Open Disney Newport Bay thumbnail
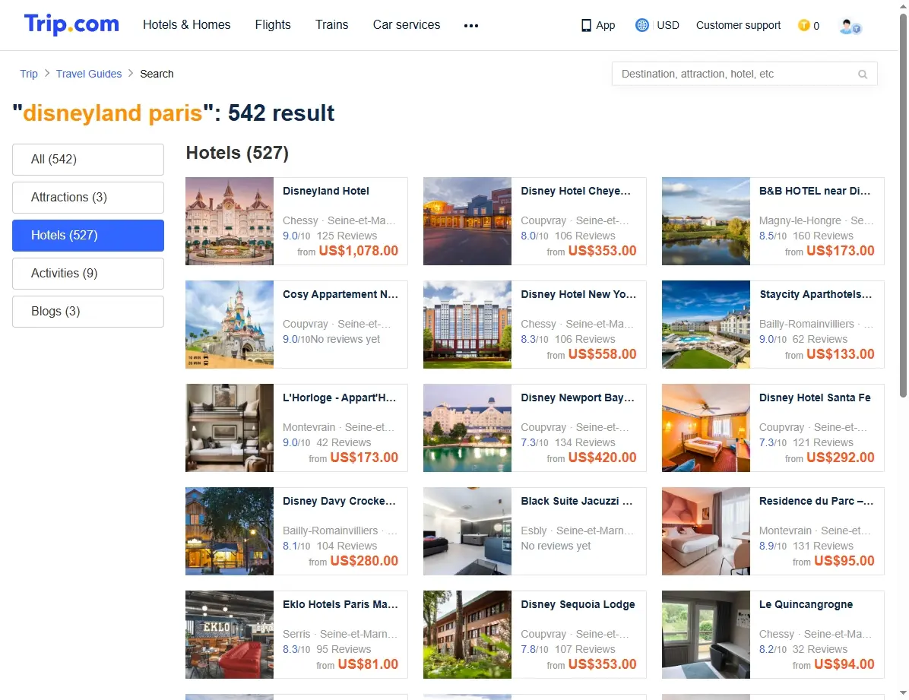909x700 pixels. tap(467, 427)
